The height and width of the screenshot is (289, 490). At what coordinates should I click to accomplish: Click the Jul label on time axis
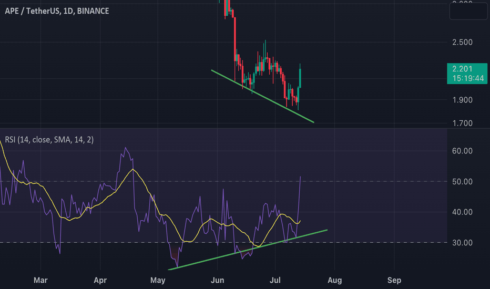tap(275, 280)
